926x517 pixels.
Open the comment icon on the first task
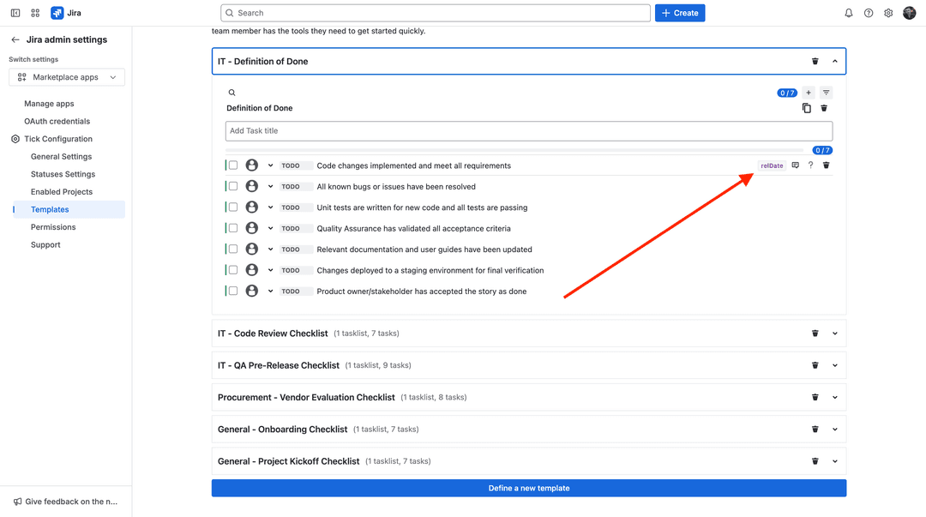pos(793,165)
